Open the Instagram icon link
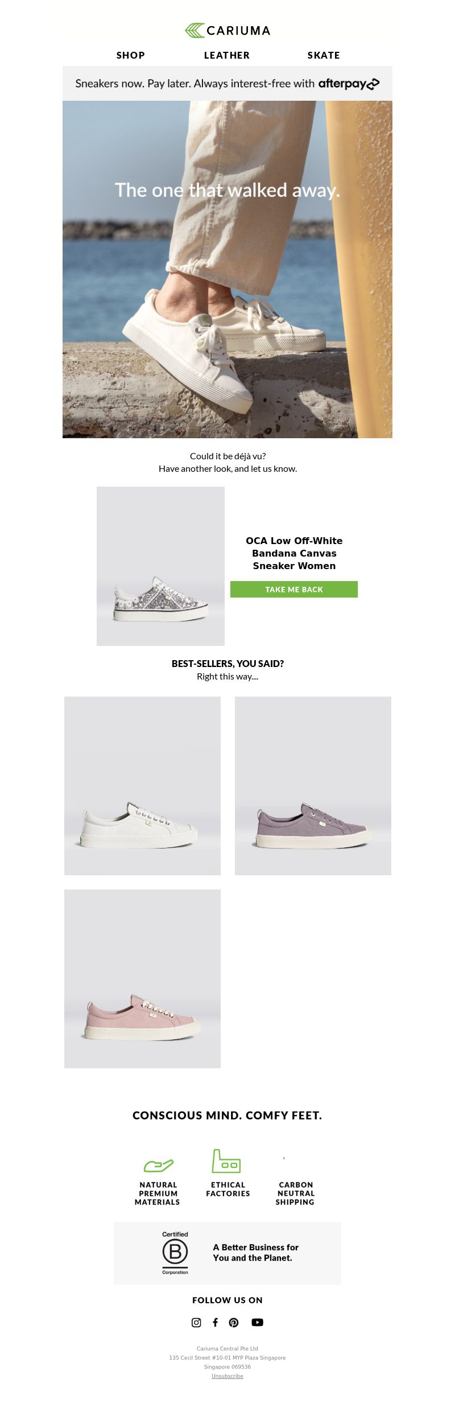Screen dimensions: 455x1404 [x=196, y=1322]
